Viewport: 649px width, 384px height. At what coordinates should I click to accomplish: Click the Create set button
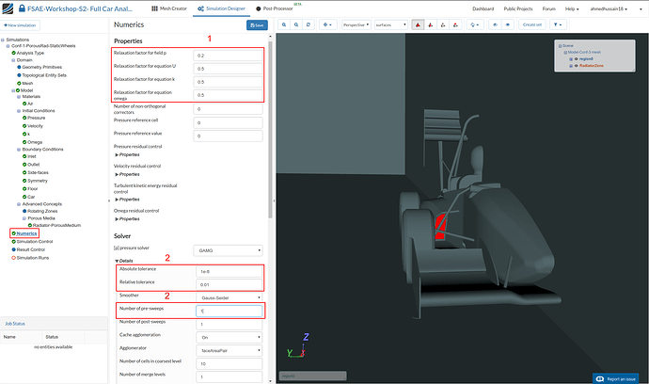click(532, 24)
